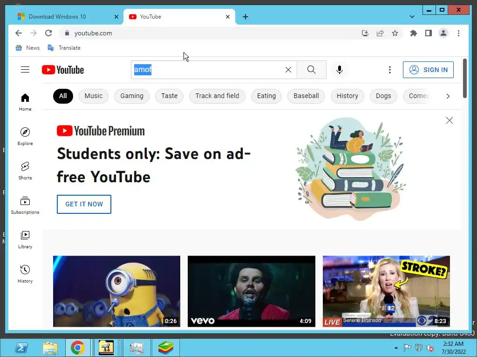Open File Explorer from taskbar
Image resolution: width=477 pixels, height=357 pixels.
(x=50, y=348)
